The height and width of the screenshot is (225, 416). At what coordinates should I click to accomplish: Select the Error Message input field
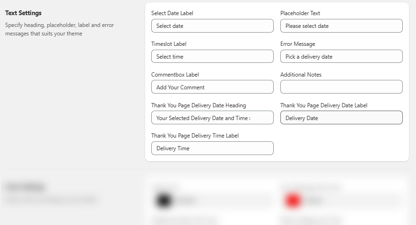[341, 57]
